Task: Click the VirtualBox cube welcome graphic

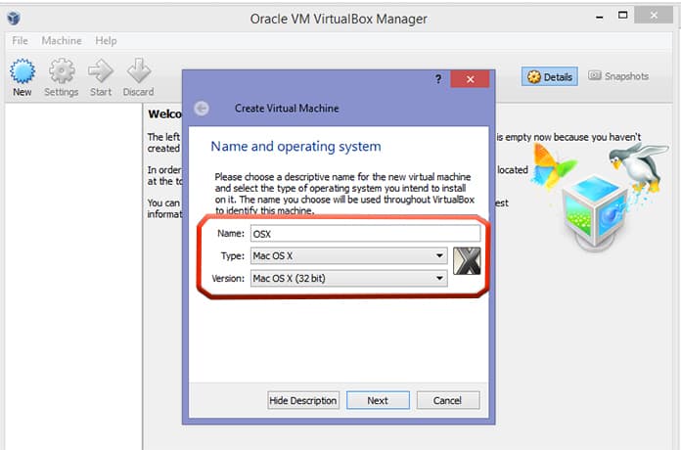Action: pyautogui.click(x=596, y=208)
